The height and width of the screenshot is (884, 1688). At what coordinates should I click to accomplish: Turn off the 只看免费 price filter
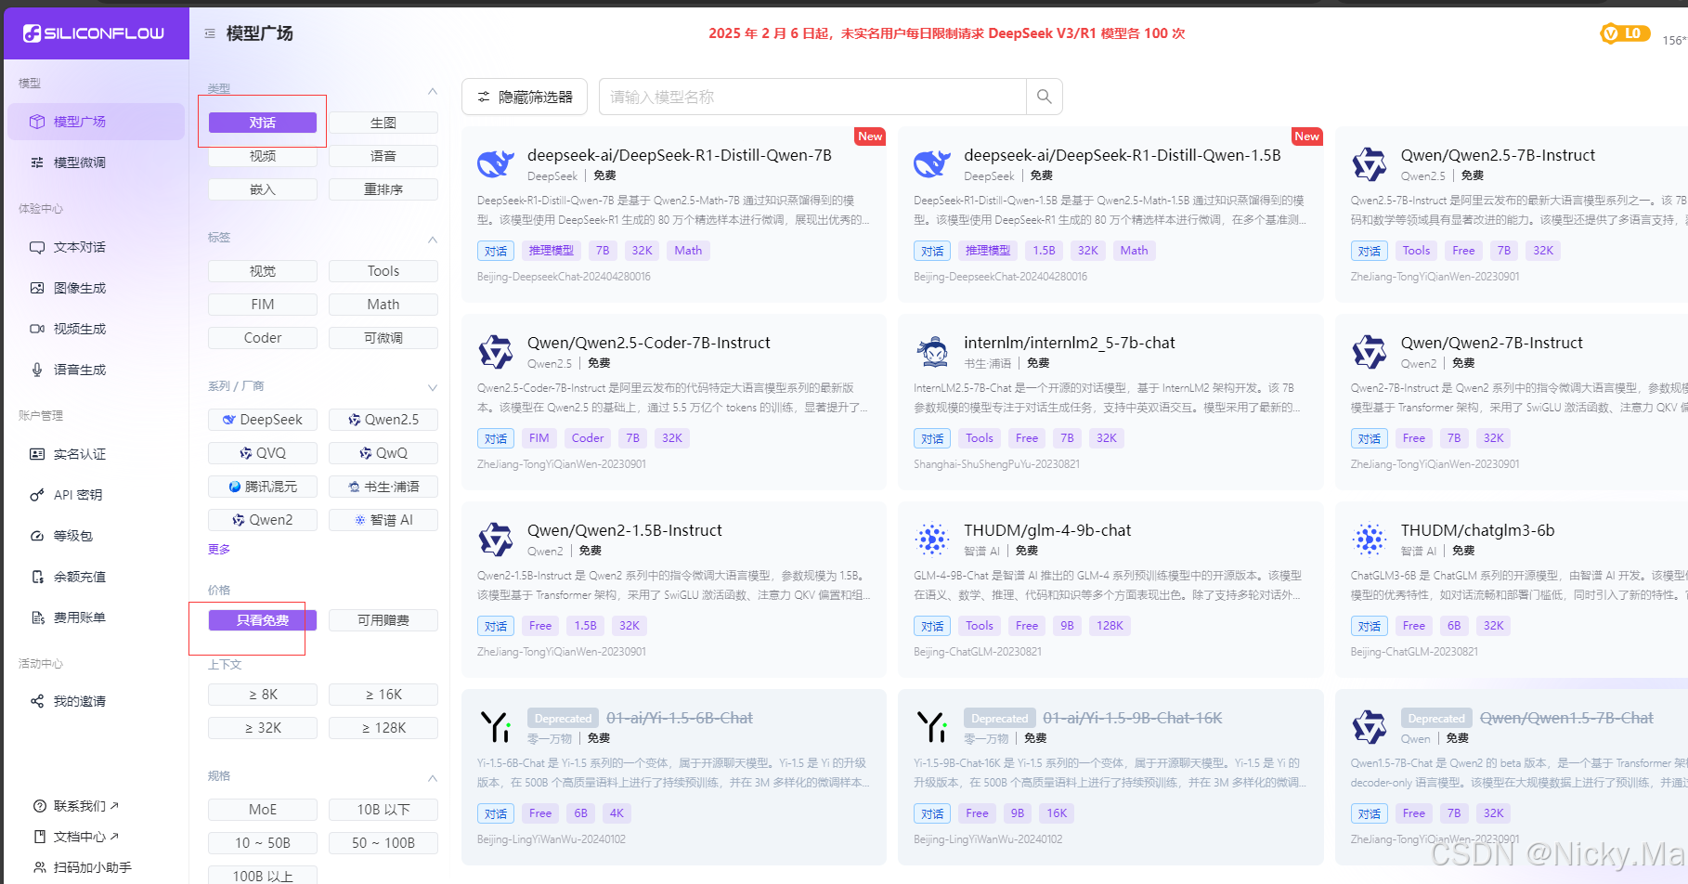click(263, 620)
